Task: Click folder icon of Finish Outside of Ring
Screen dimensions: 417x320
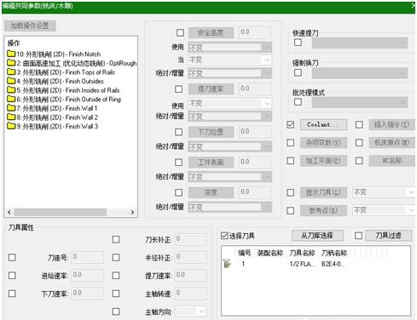Action: (11, 99)
